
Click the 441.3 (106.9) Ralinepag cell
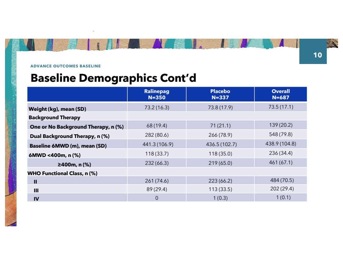click(x=157, y=144)
